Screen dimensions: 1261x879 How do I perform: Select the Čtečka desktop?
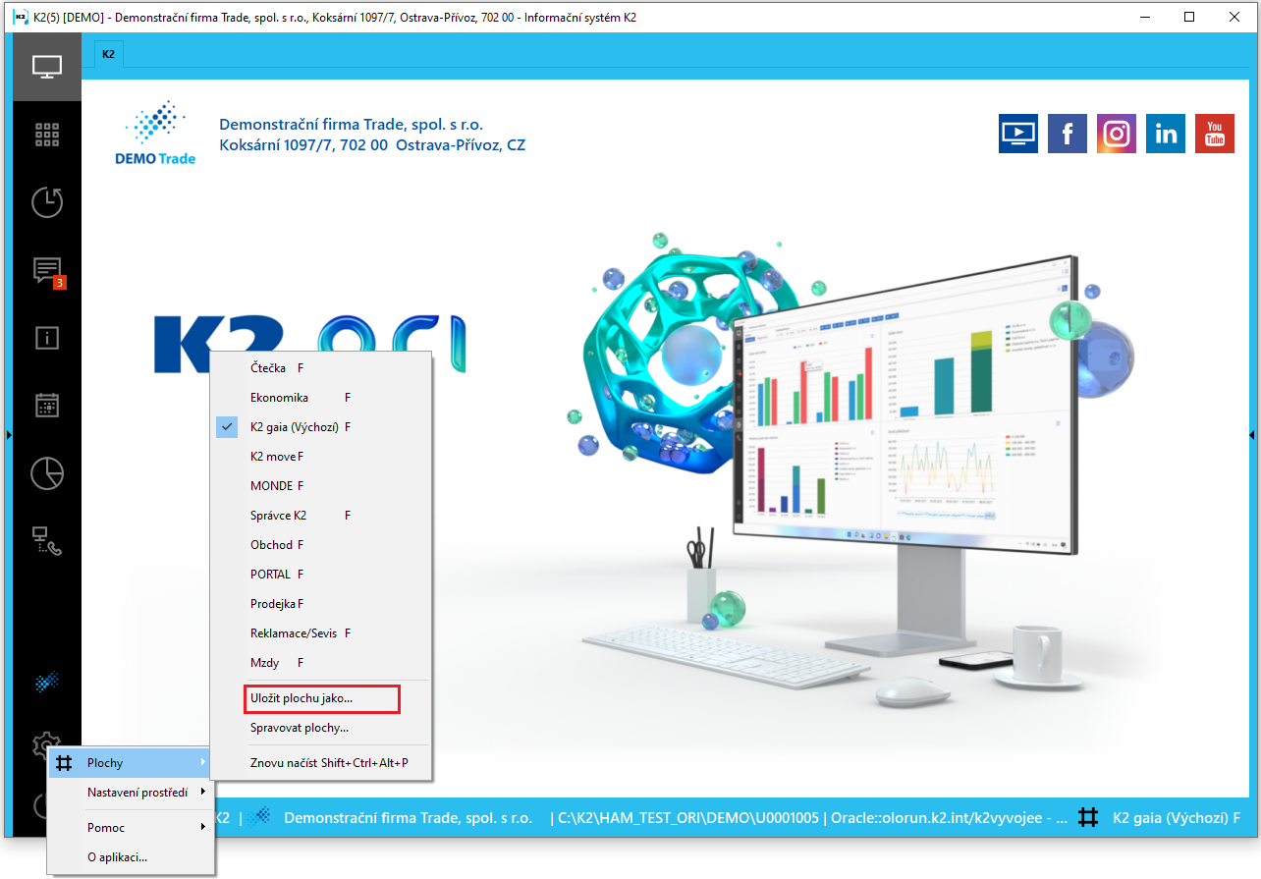(x=321, y=368)
